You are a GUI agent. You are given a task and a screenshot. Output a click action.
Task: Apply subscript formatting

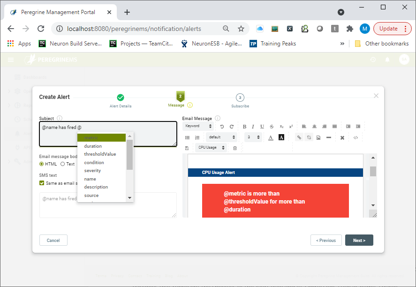point(281,127)
